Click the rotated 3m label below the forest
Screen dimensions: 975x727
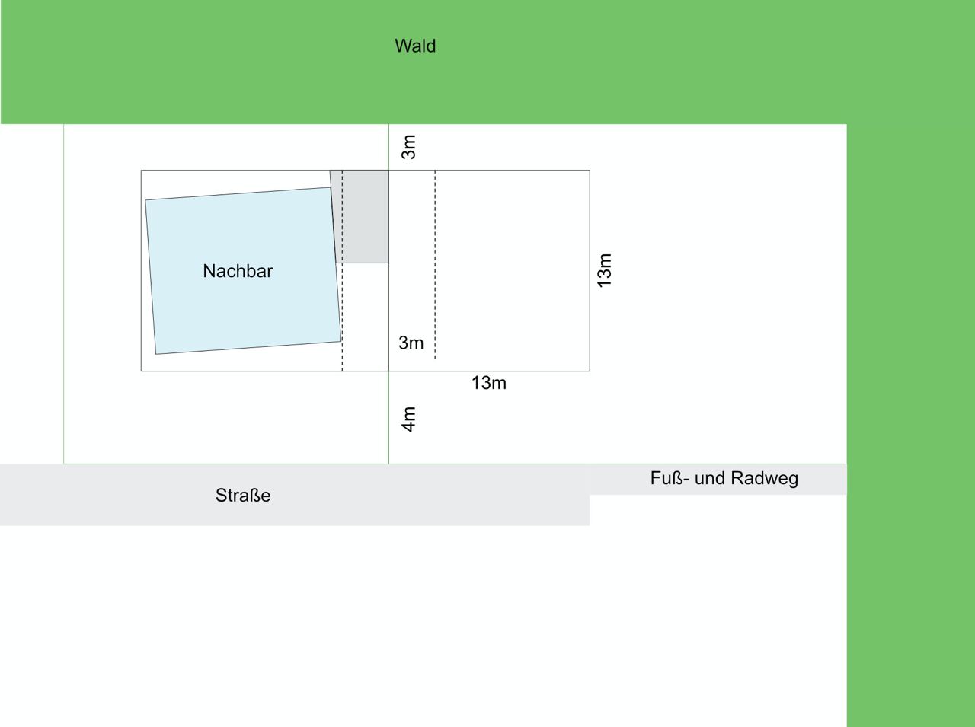click(409, 147)
